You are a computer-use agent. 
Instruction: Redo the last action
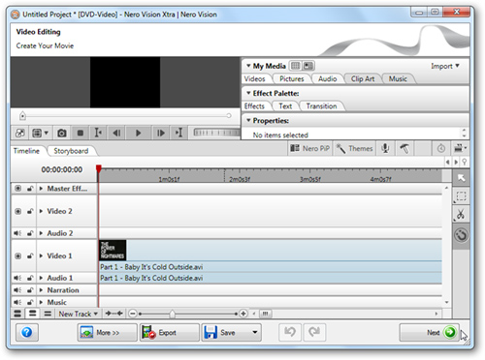[x=314, y=332]
